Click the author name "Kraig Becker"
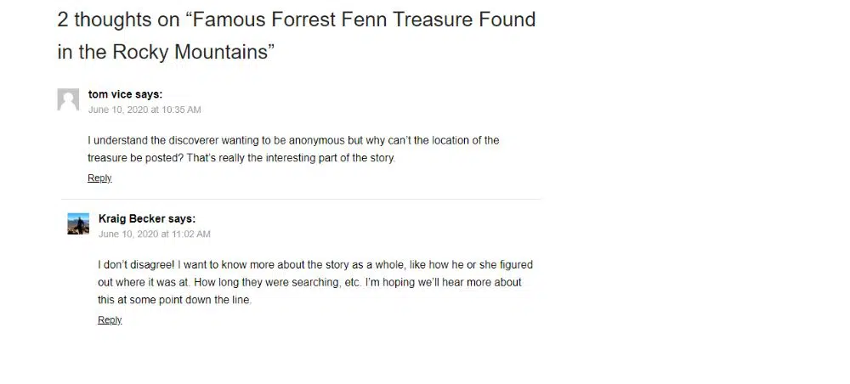This screenshot has width=850, height=384. (x=132, y=218)
